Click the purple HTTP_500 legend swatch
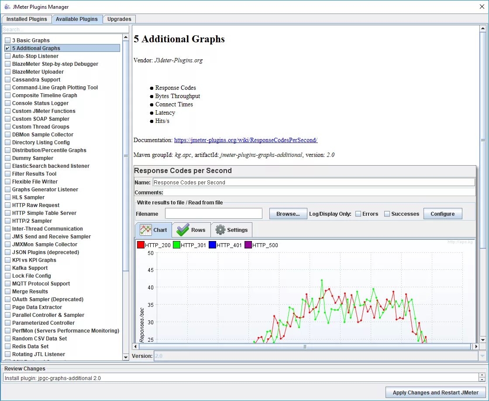 pos(248,245)
